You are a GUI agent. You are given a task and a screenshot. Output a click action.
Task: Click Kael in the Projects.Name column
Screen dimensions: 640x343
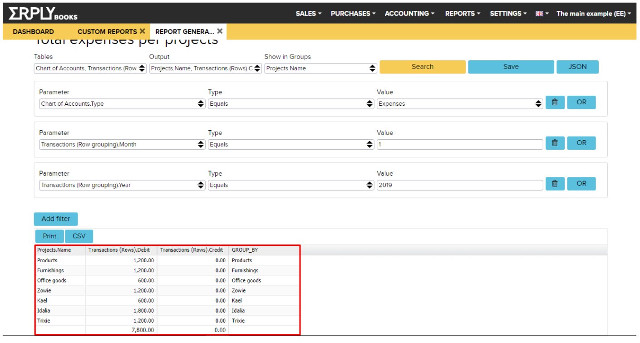42,300
